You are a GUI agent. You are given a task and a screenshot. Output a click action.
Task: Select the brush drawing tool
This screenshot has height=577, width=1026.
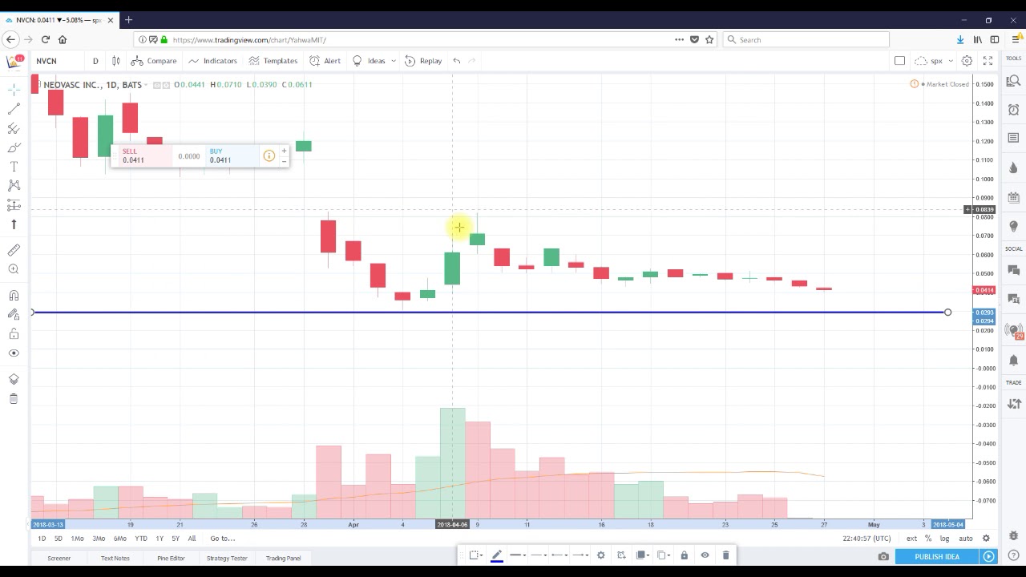(14, 147)
